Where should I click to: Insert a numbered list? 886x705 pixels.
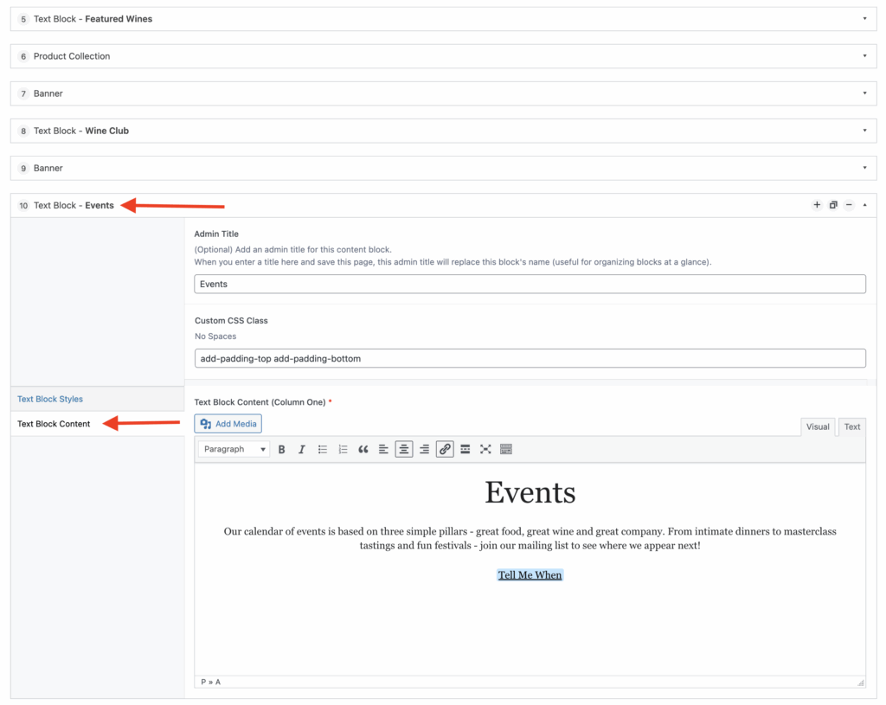click(x=343, y=448)
